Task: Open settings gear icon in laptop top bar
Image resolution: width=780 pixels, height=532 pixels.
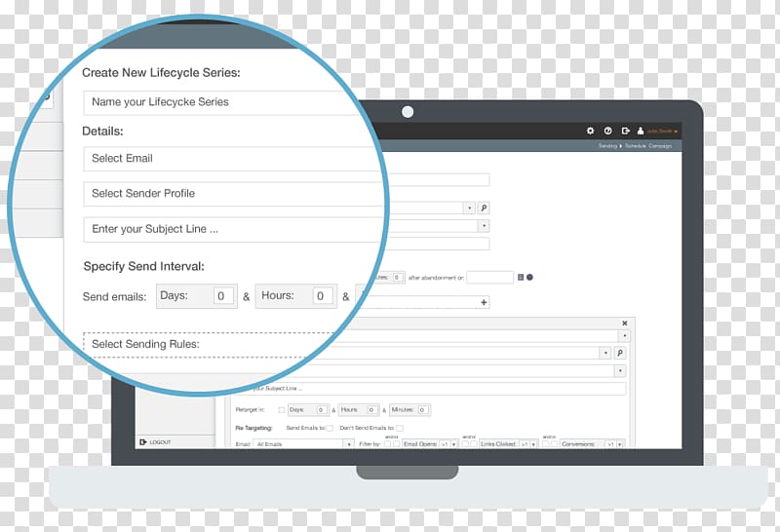Action: click(590, 131)
